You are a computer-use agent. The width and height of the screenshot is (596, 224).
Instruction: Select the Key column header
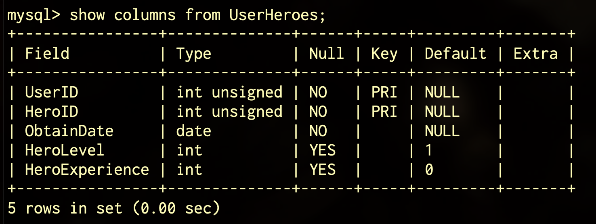(384, 54)
